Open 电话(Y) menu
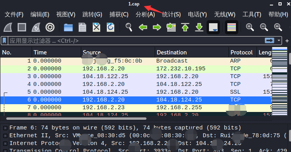291x152 pixels. pyautogui.click(x=197, y=14)
